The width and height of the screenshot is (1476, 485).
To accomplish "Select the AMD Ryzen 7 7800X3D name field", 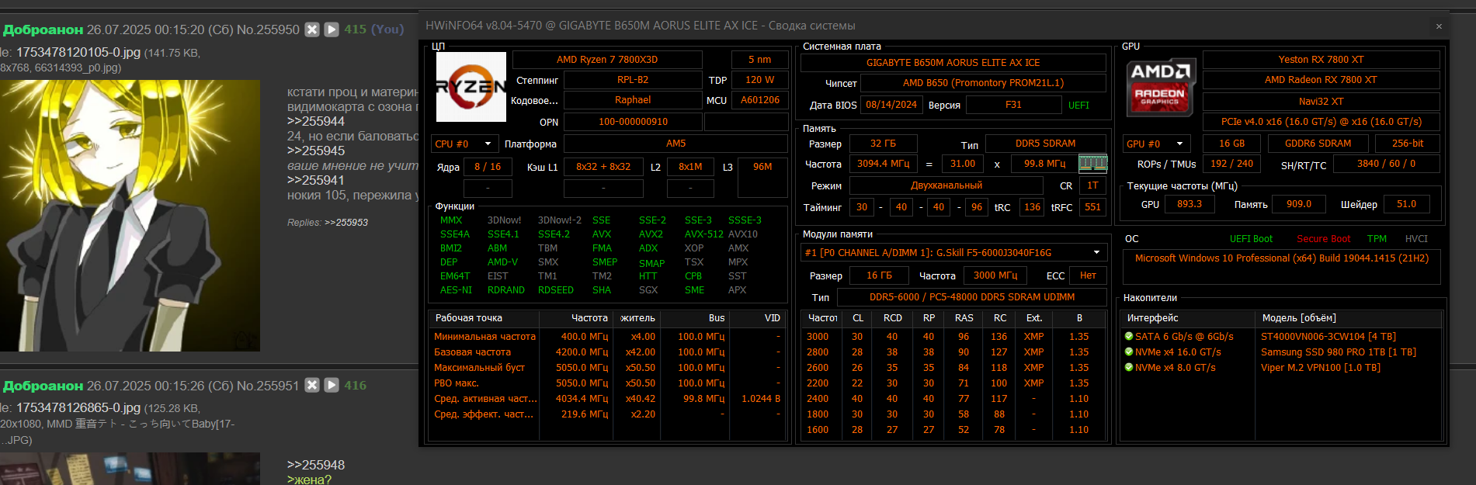I will click(607, 60).
